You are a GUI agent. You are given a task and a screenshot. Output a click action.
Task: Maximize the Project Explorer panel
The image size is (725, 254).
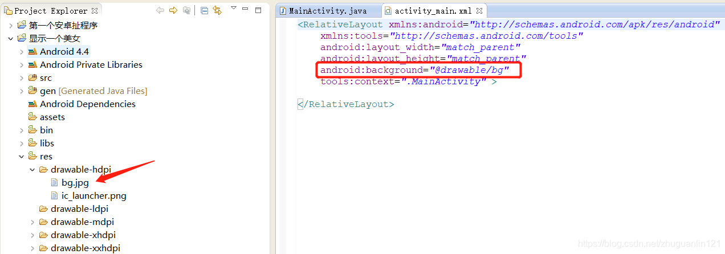(x=258, y=10)
